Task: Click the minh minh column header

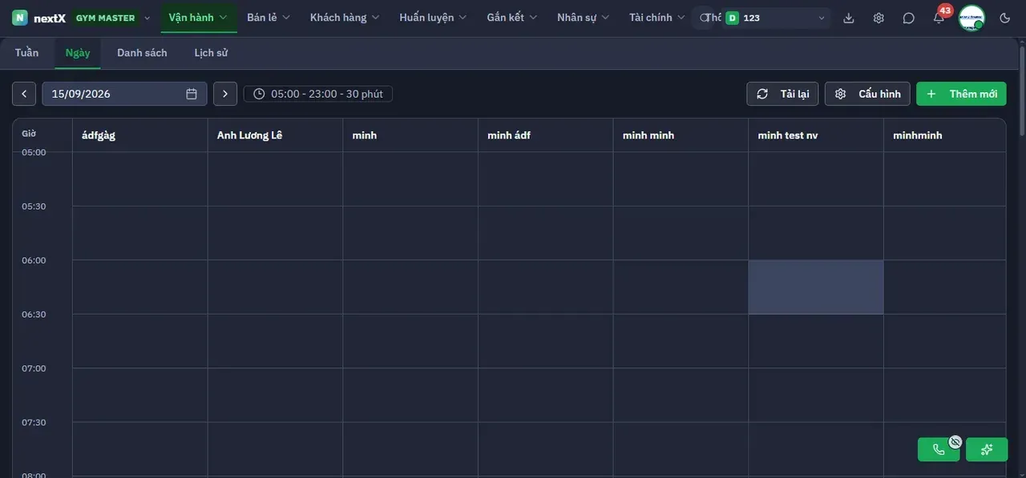Action: (x=681, y=135)
